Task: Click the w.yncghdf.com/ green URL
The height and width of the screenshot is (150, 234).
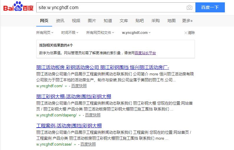Action: point(50,86)
